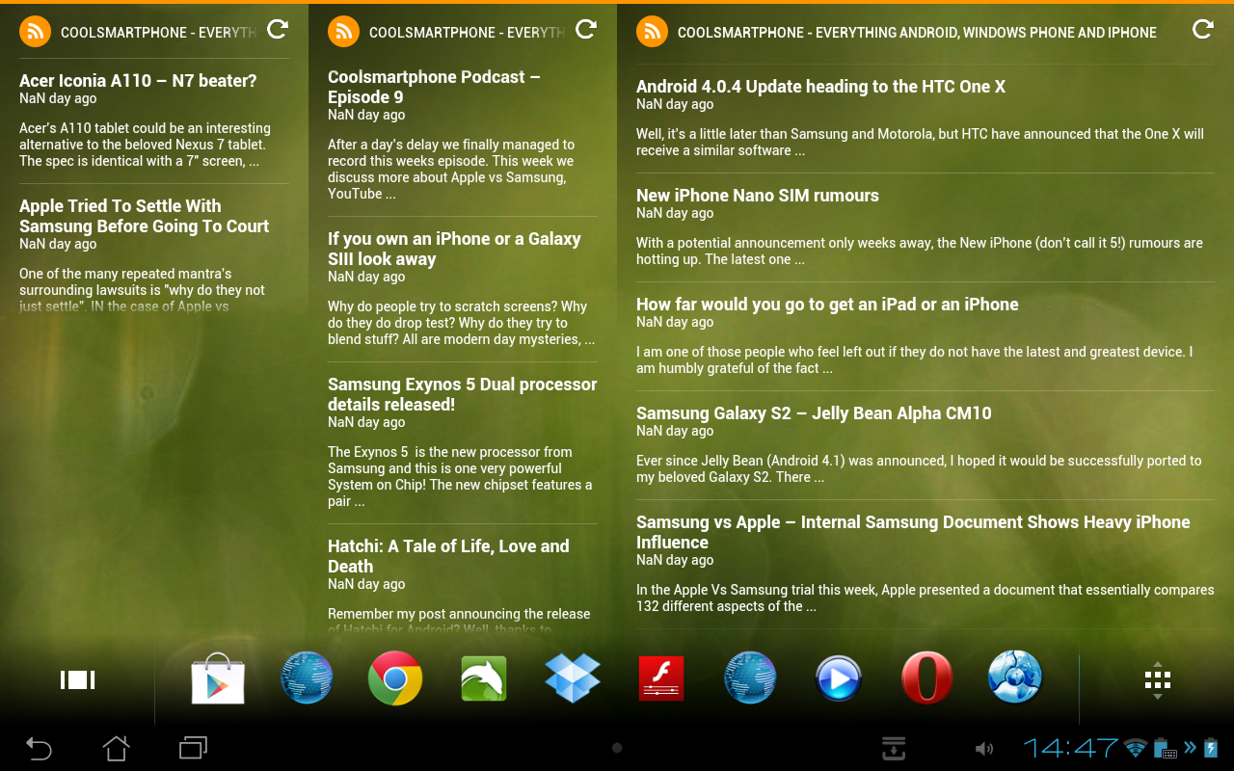Tap summary 'Ever since Jelly Bean (Android 4.1) was announced'

coord(919,468)
